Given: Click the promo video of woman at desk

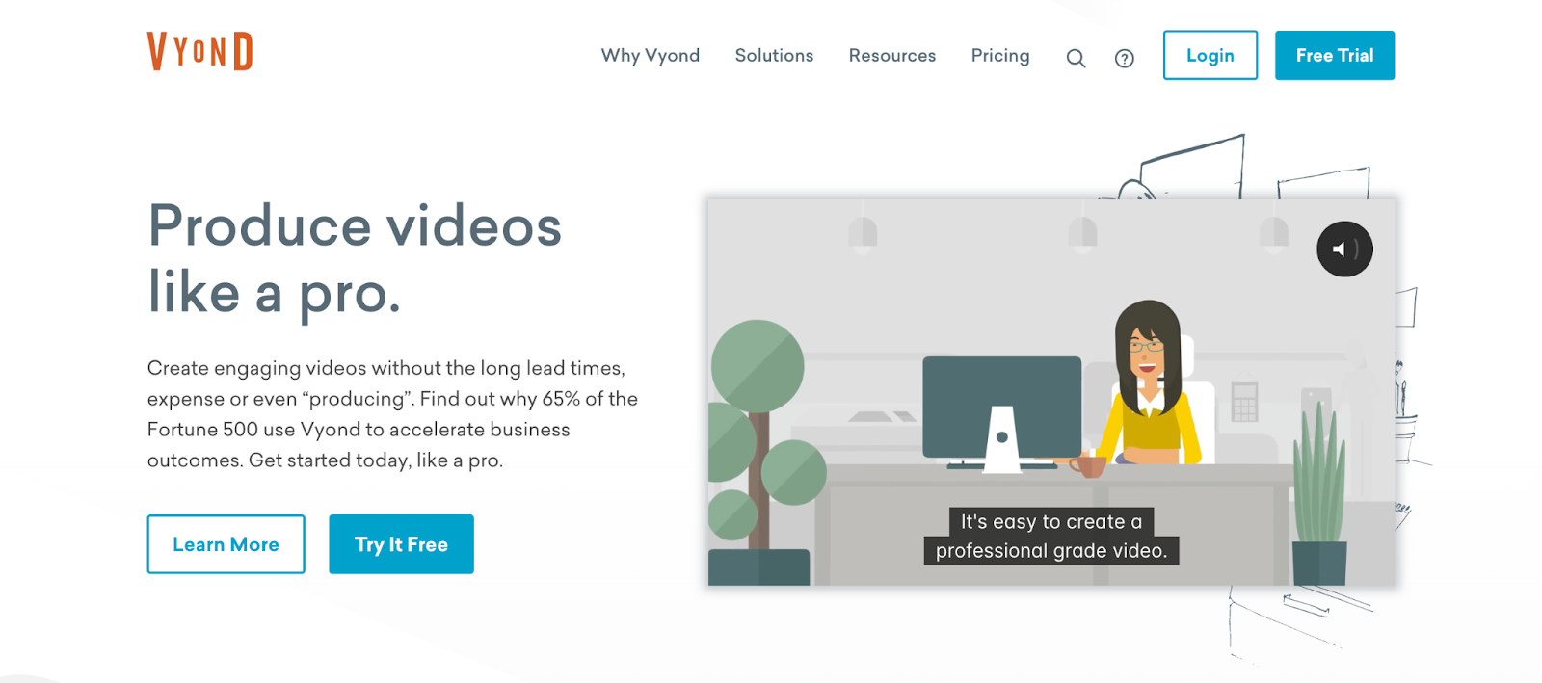Looking at the screenshot, I should click(1051, 392).
